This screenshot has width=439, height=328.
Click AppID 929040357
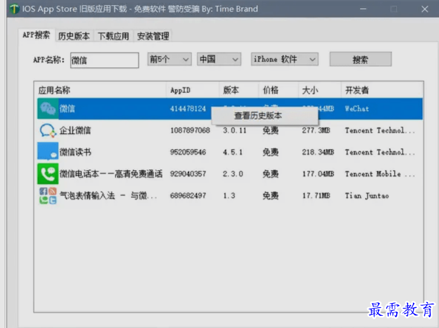[x=188, y=174]
